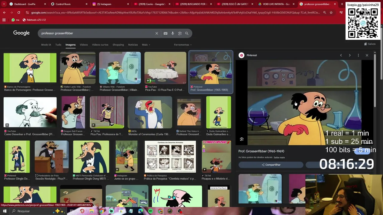
Task: Show the next image in the preview panel
Action: pyautogui.click(x=349, y=55)
